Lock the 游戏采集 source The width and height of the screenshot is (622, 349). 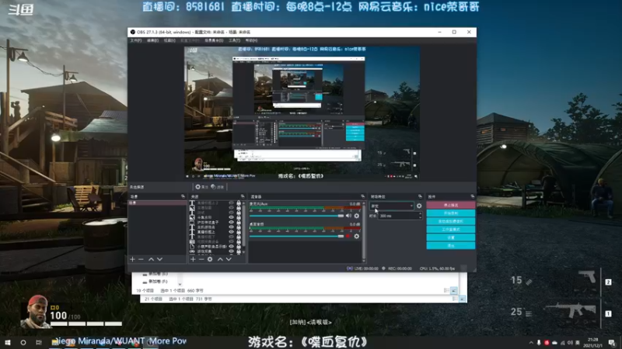[239, 251]
